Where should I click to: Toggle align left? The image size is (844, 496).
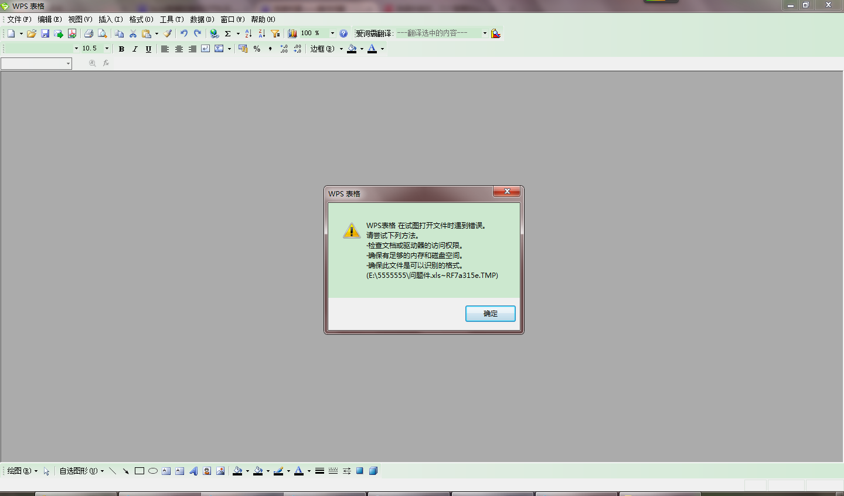pyautogui.click(x=165, y=49)
